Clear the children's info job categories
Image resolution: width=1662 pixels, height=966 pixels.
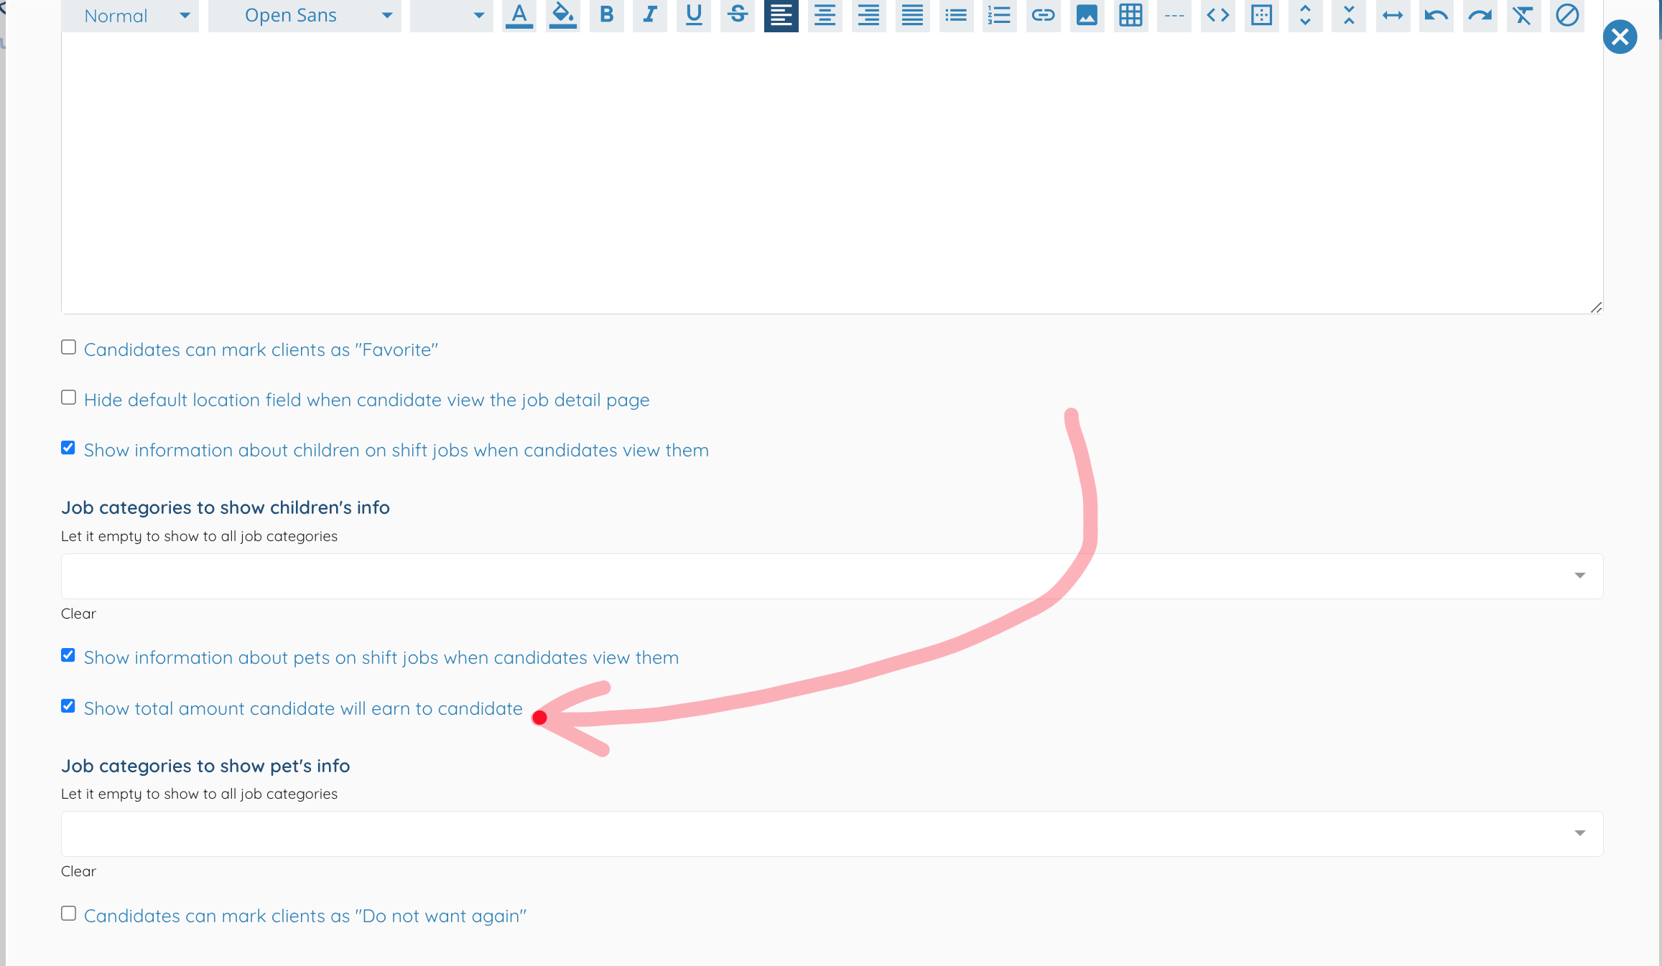[x=78, y=614]
